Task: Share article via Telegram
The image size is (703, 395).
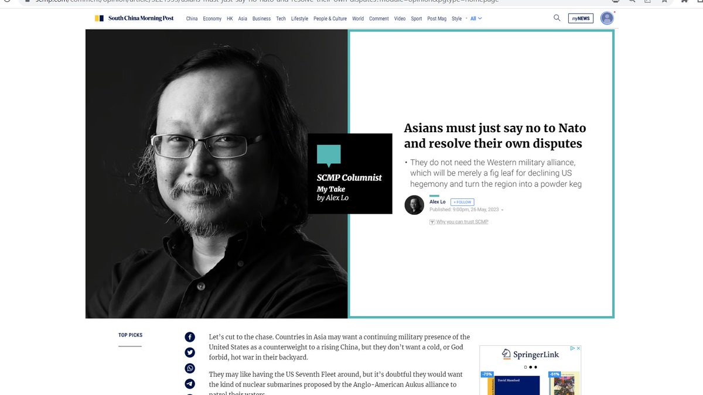Action: tap(190, 384)
